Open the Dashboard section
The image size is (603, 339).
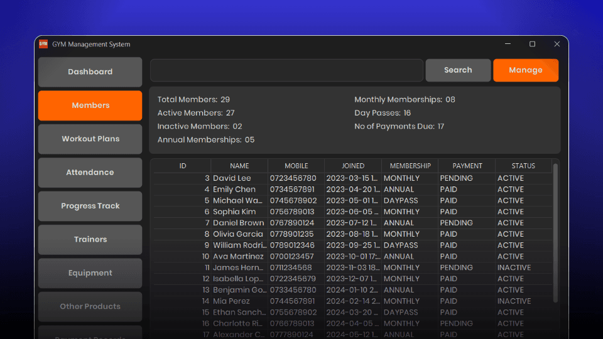click(x=90, y=72)
